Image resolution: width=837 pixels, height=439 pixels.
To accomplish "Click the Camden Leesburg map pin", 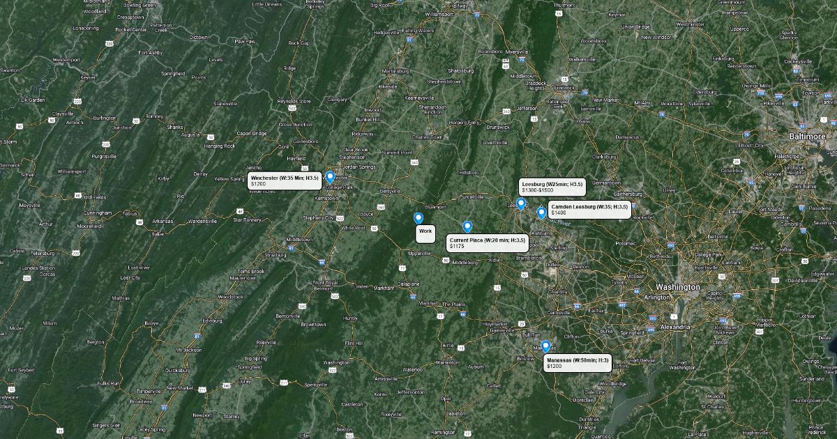I will 541,213.
